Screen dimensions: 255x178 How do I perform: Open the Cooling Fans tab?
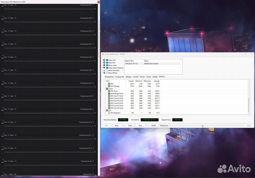[120, 77]
